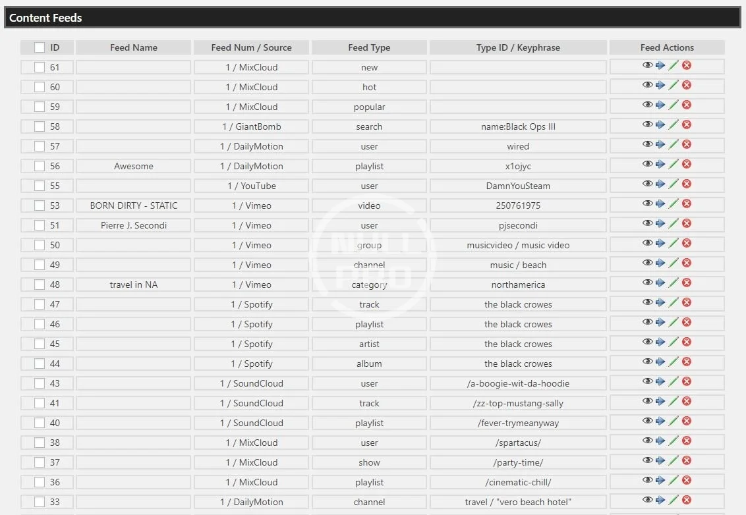Edit feed 37 with the green pencil icon
This screenshot has width=746, height=515.
(x=673, y=460)
